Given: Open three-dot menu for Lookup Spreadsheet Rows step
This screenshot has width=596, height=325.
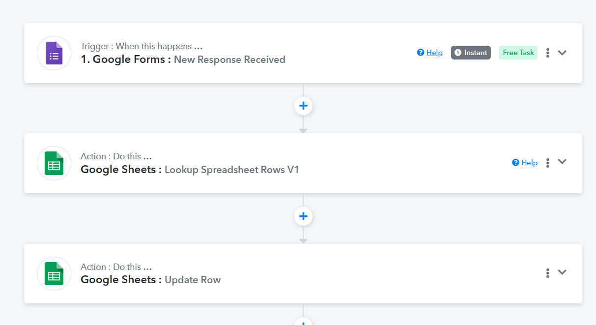Looking at the screenshot, I should point(548,163).
